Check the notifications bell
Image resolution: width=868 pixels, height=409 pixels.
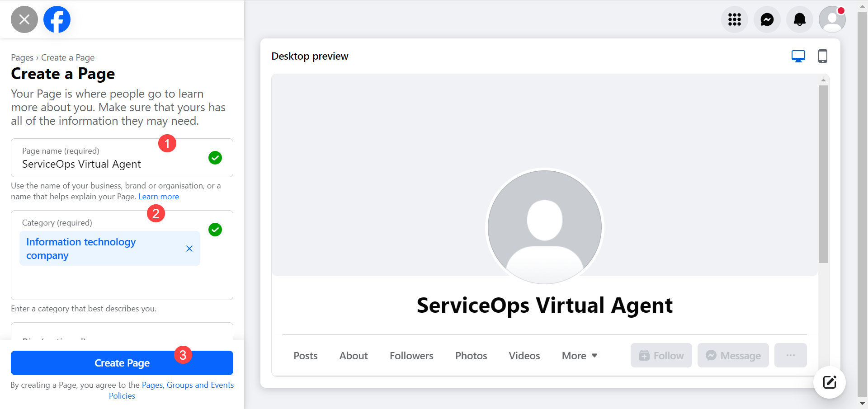(800, 19)
